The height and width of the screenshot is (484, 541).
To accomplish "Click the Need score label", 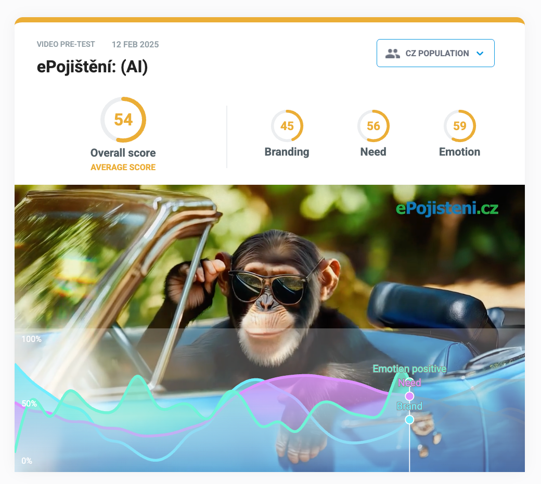I will pos(373,152).
